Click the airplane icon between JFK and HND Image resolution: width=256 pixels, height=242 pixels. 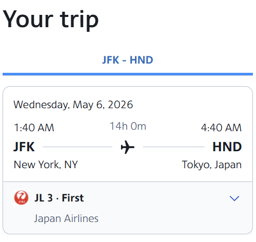pyautogui.click(x=128, y=147)
